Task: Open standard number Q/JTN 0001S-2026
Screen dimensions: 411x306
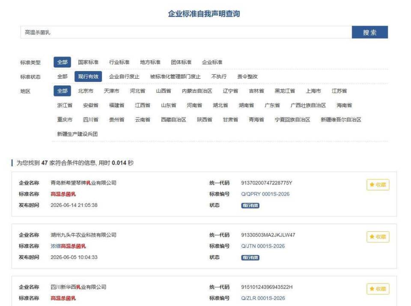Action: click(x=263, y=246)
